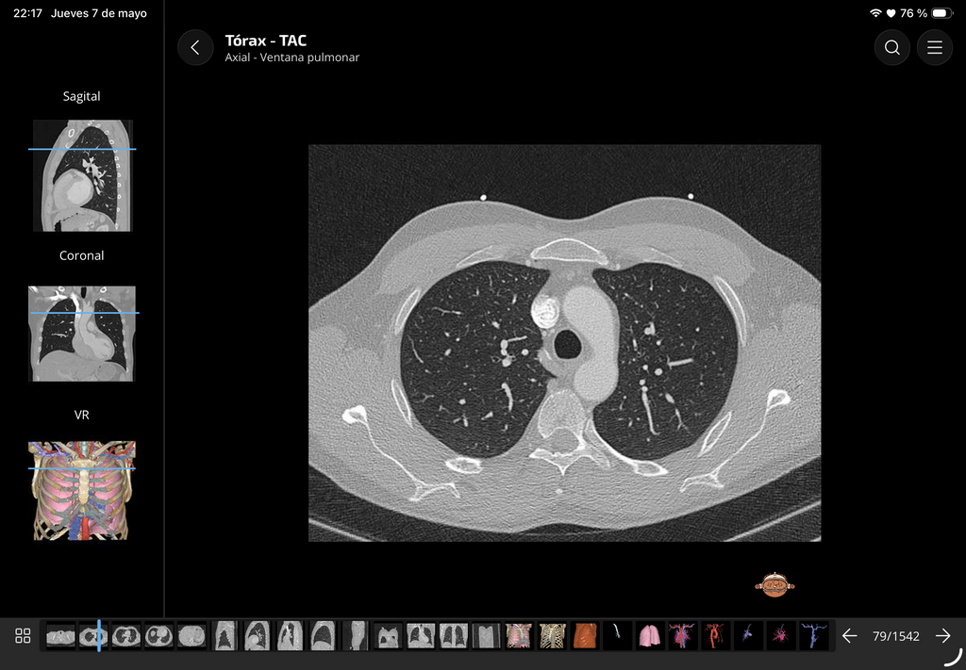Click the blue slice position marker in filmstrip
The width and height of the screenshot is (966, 670).
98,635
